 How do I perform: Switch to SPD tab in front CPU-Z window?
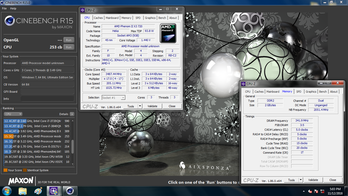[x=138, y=18]
